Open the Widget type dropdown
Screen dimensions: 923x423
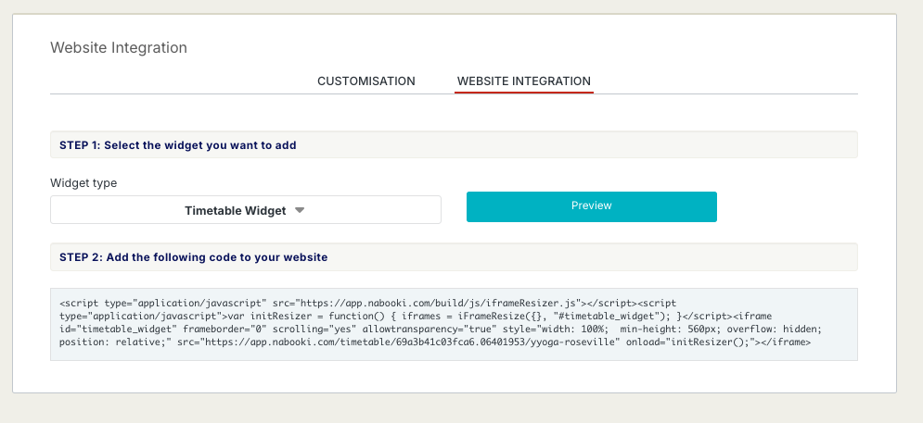(x=245, y=210)
